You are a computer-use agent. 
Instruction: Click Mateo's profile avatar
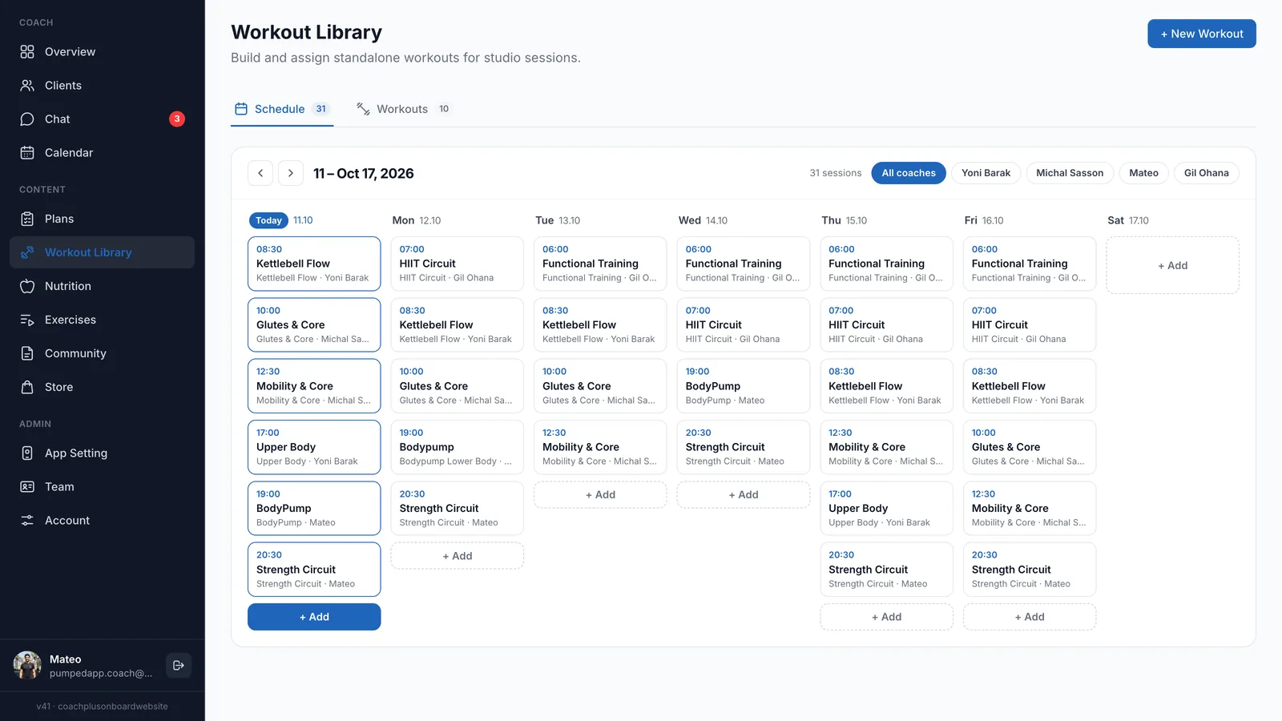point(27,665)
